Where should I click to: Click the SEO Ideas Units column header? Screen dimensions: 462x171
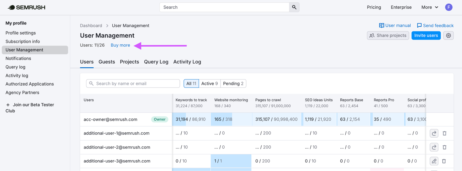point(319,100)
